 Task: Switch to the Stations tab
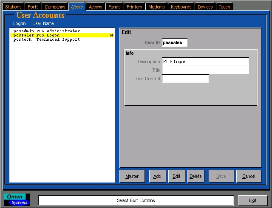(13, 7)
